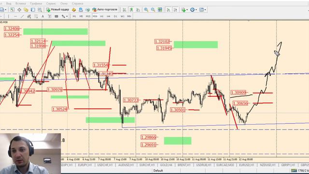The width and height of the screenshot is (309, 174).
Task: Open the Справка menu
Action: click(77, 3)
